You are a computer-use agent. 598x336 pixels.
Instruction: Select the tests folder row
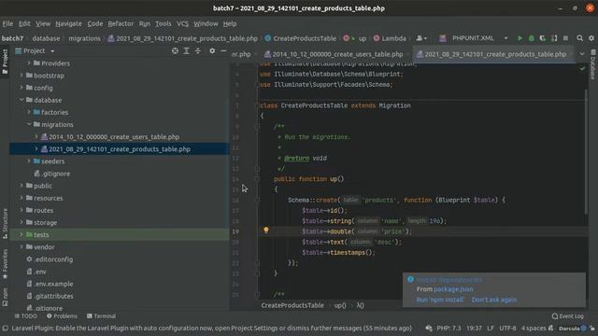119,234
